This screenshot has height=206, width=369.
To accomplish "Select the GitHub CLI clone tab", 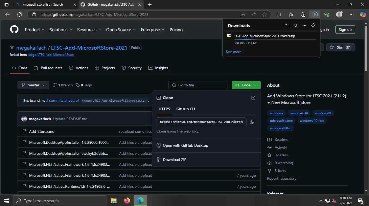I will coord(186,109).
